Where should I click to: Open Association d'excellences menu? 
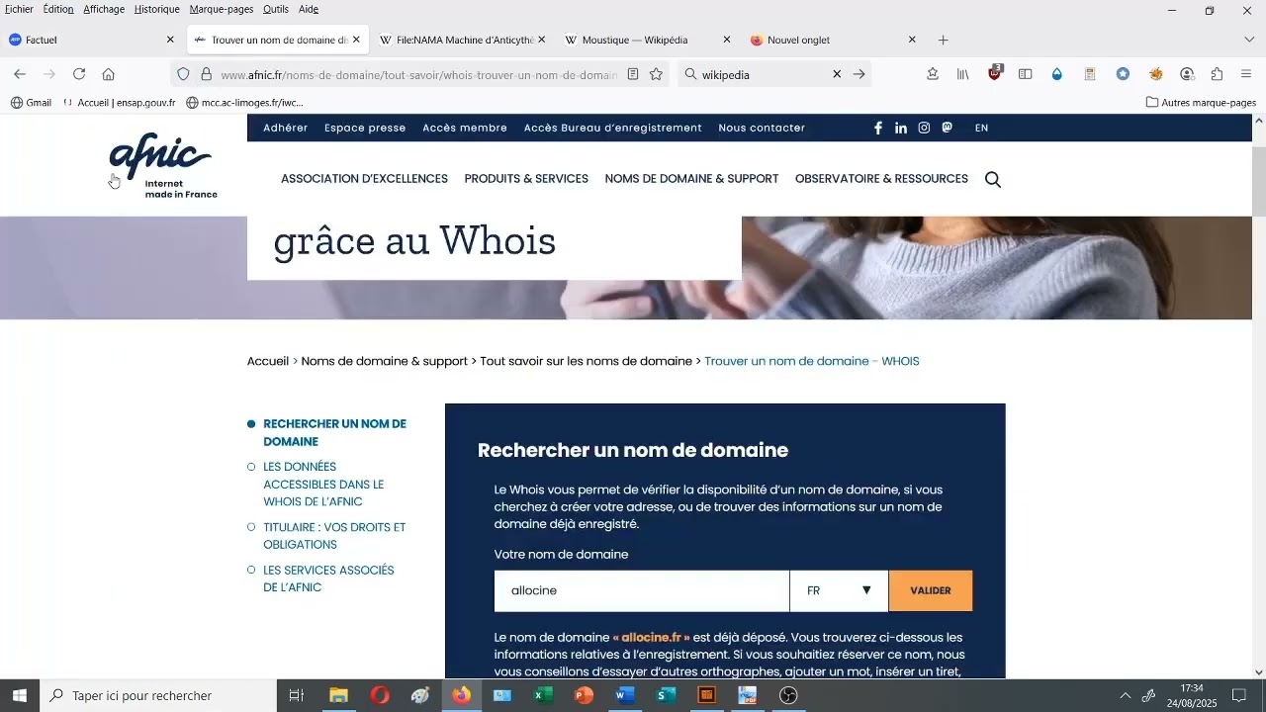[364, 179]
